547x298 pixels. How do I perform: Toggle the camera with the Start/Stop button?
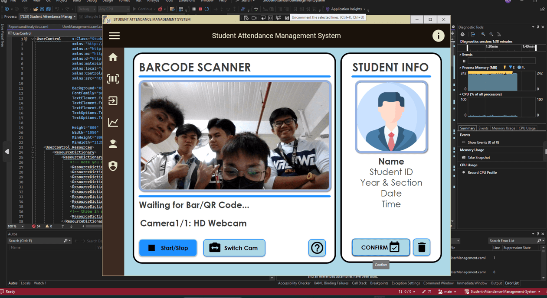[168, 248]
